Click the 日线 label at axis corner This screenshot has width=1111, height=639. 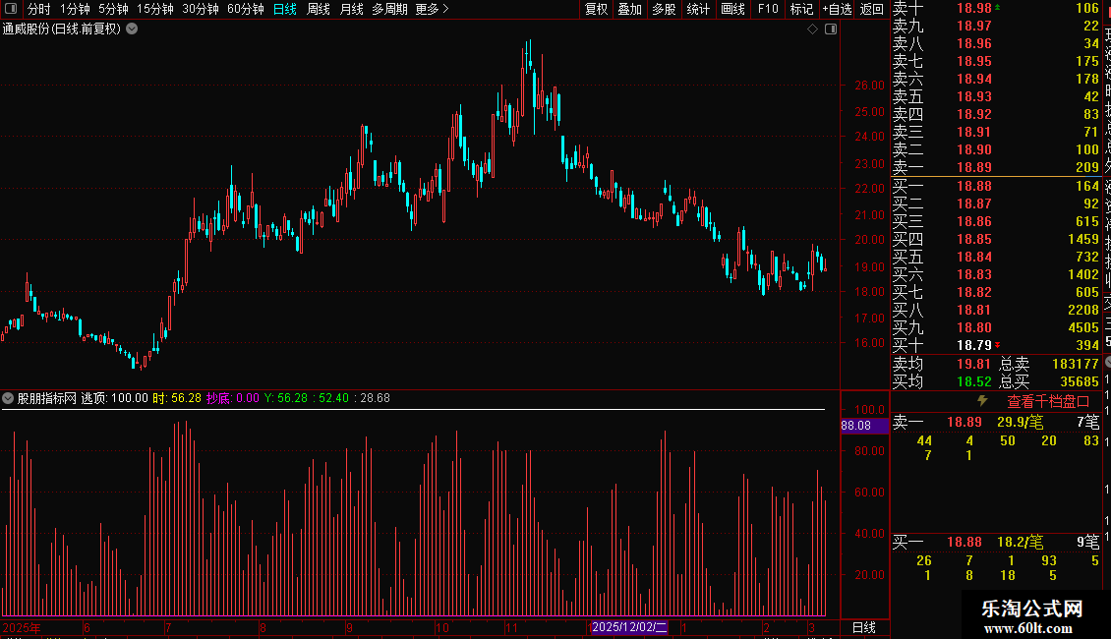tap(863, 627)
